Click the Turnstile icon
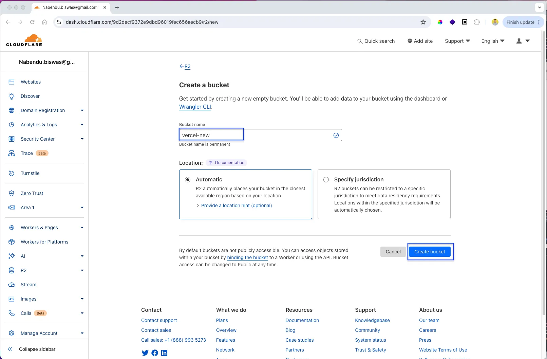Image resolution: width=547 pixels, height=359 pixels. pyautogui.click(x=12, y=173)
